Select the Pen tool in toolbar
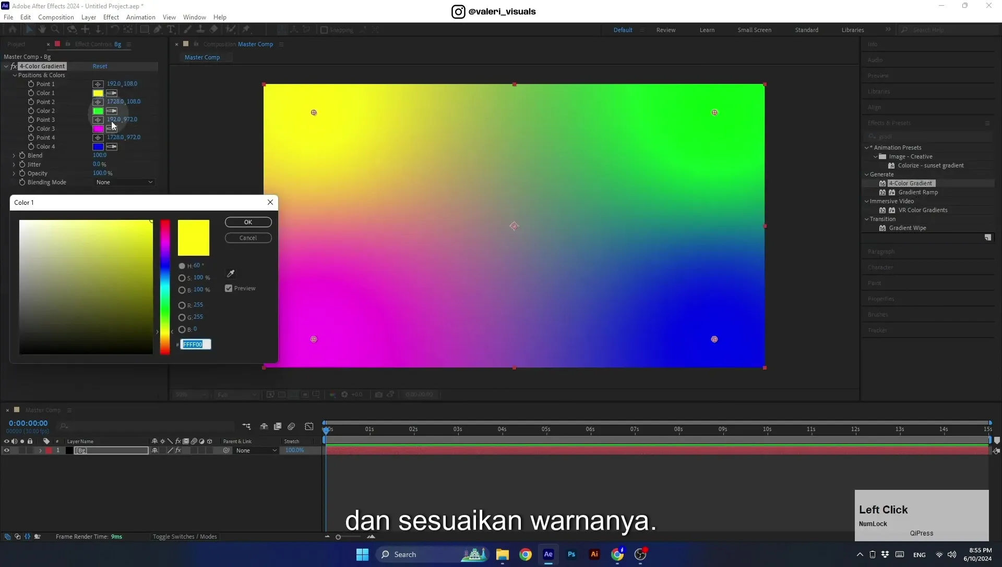This screenshot has width=1002, height=567. pyautogui.click(x=158, y=30)
